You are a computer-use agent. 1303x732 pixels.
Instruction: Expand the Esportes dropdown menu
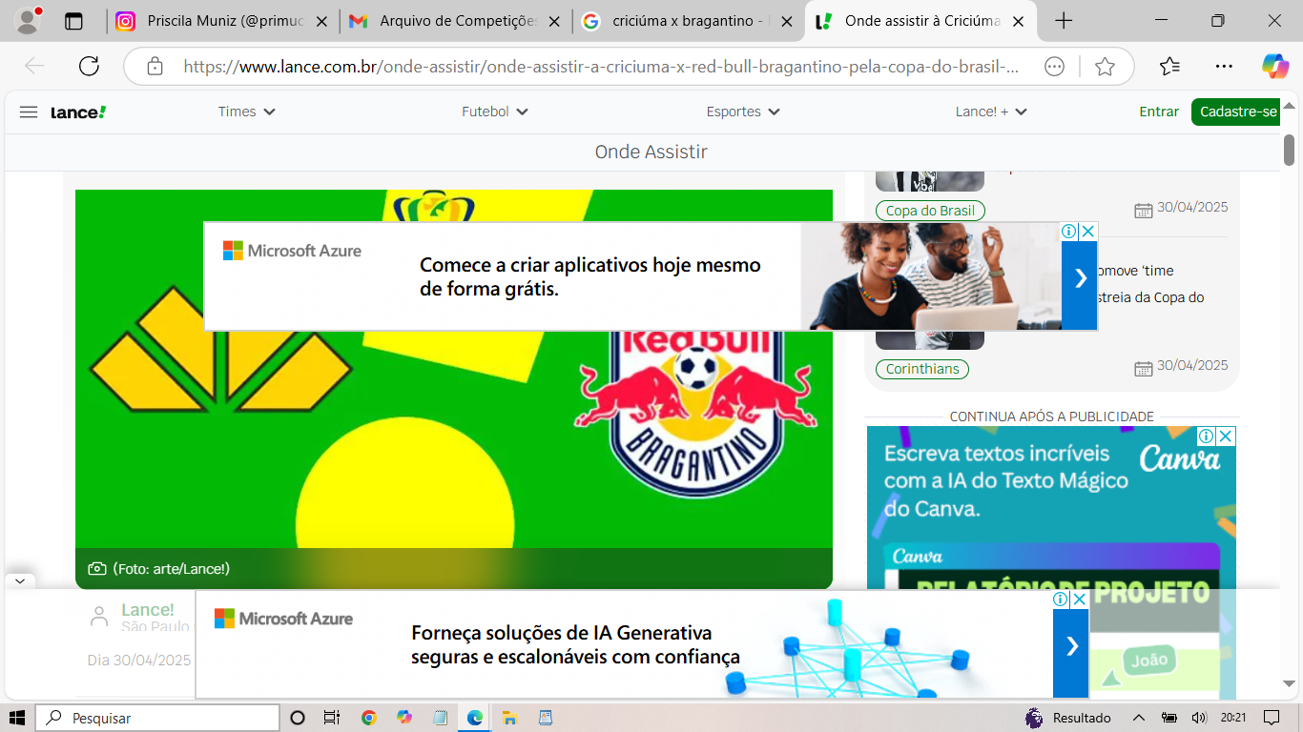pyautogui.click(x=743, y=112)
